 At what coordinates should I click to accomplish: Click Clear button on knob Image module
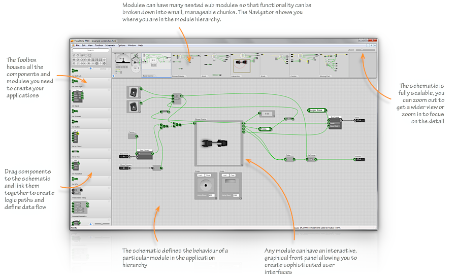tap(208, 176)
